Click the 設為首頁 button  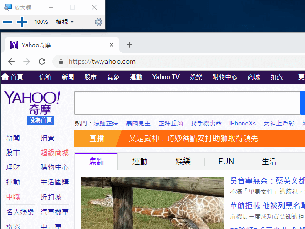(41, 120)
